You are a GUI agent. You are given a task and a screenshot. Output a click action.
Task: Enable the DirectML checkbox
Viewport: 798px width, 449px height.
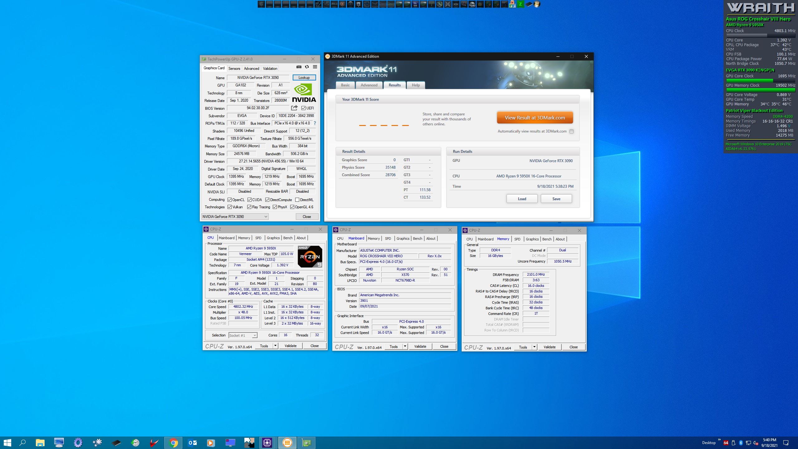pyautogui.click(x=297, y=200)
